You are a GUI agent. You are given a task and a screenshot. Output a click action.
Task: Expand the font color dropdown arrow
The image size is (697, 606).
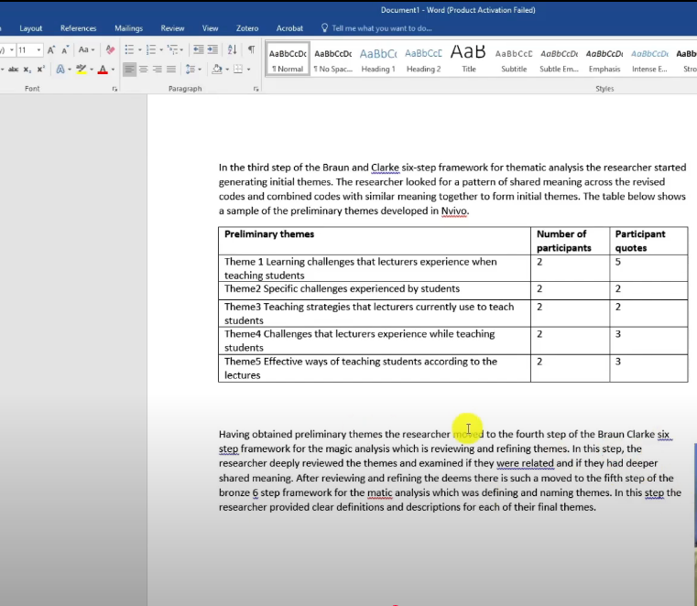113,70
